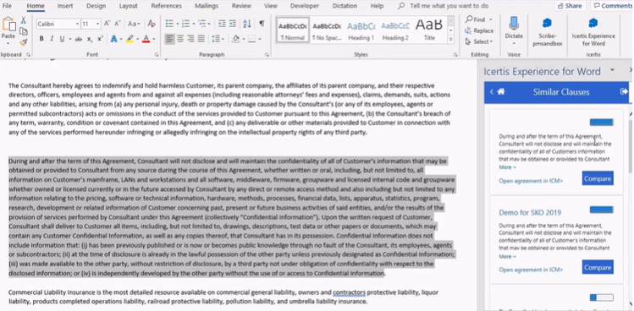Open the underline style dropdown arrow

coord(70,39)
